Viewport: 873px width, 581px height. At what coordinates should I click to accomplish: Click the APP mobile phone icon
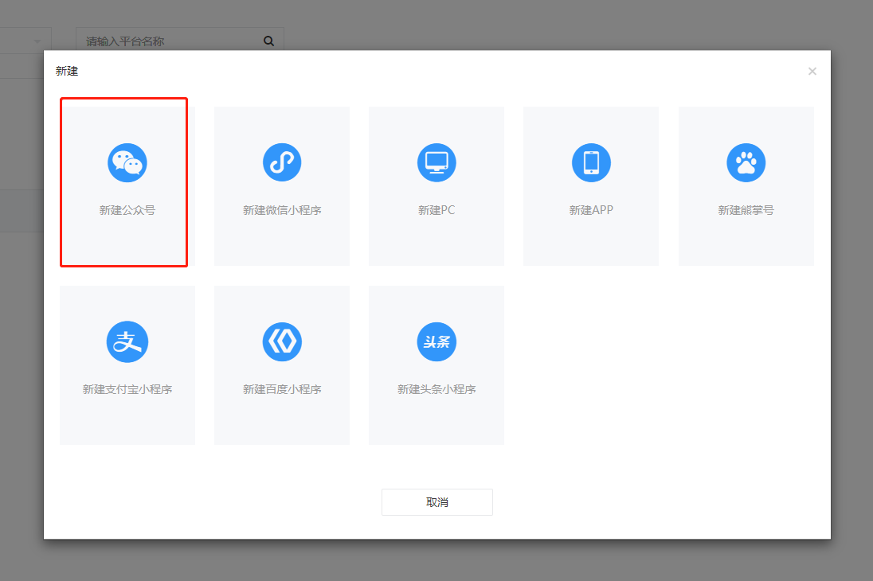click(x=591, y=162)
